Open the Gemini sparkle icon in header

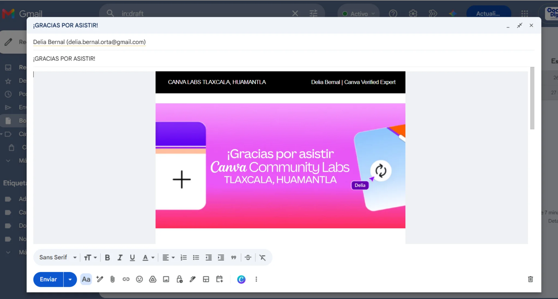pyautogui.click(x=453, y=13)
